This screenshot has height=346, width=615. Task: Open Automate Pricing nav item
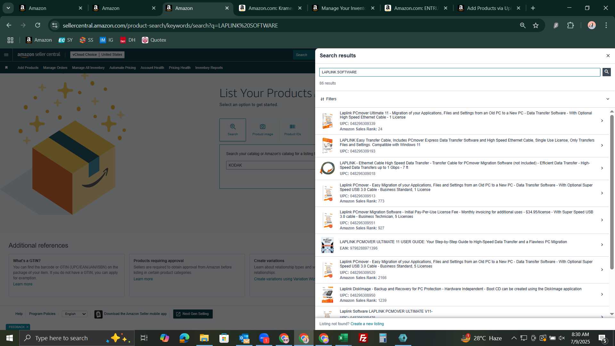[x=122, y=68]
